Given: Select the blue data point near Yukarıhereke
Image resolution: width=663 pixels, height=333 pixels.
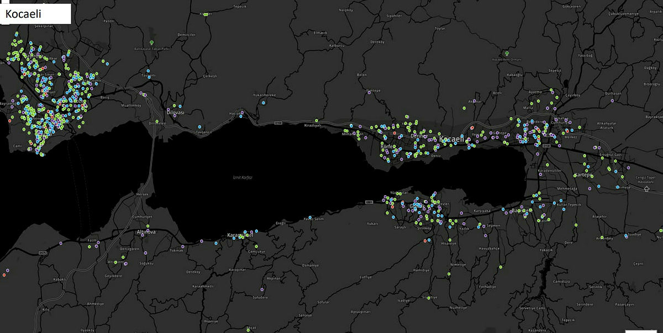Looking at the screenshot, I should pos(263,103).
